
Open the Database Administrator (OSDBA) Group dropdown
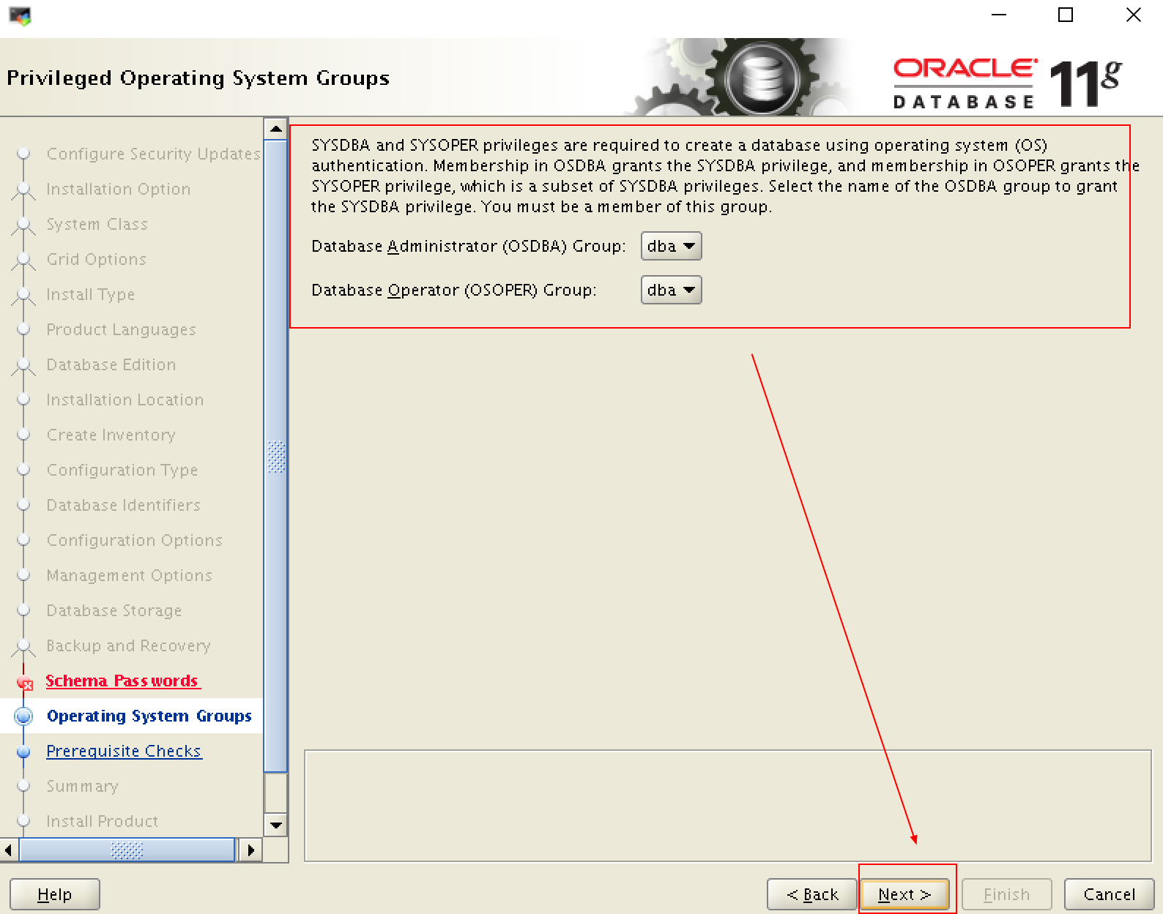[x=671, y=247]
